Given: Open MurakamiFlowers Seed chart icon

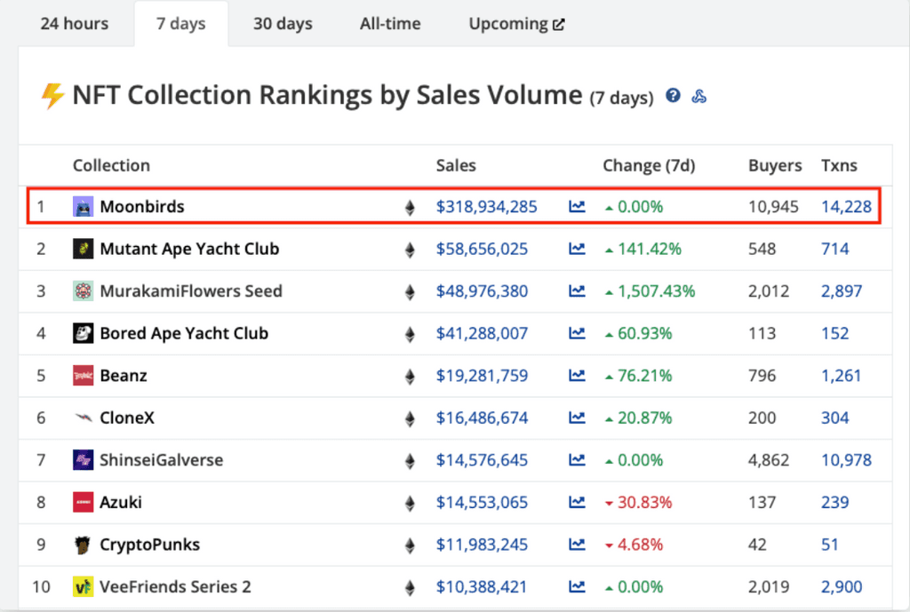Looking at the screenshot, I should coord(577,291).
